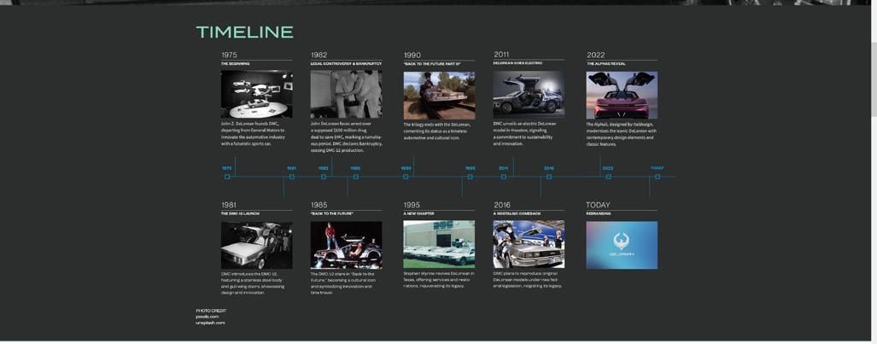
Task: Open the 1975 The Beginning concept cars photo
Action: point(256,95)
